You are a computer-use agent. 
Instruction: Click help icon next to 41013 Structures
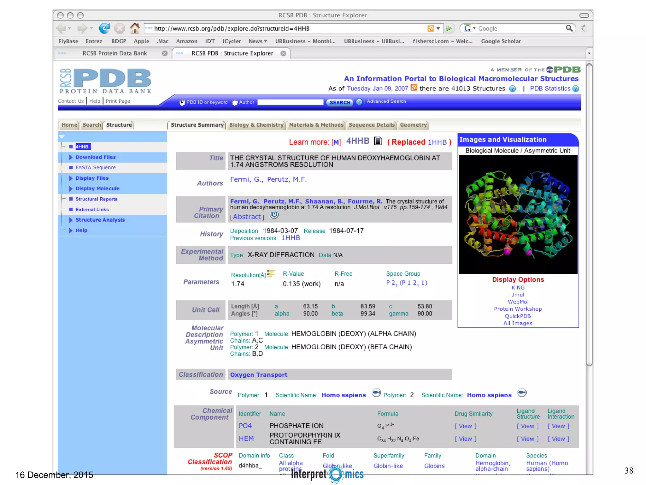(x=513, y=89)
